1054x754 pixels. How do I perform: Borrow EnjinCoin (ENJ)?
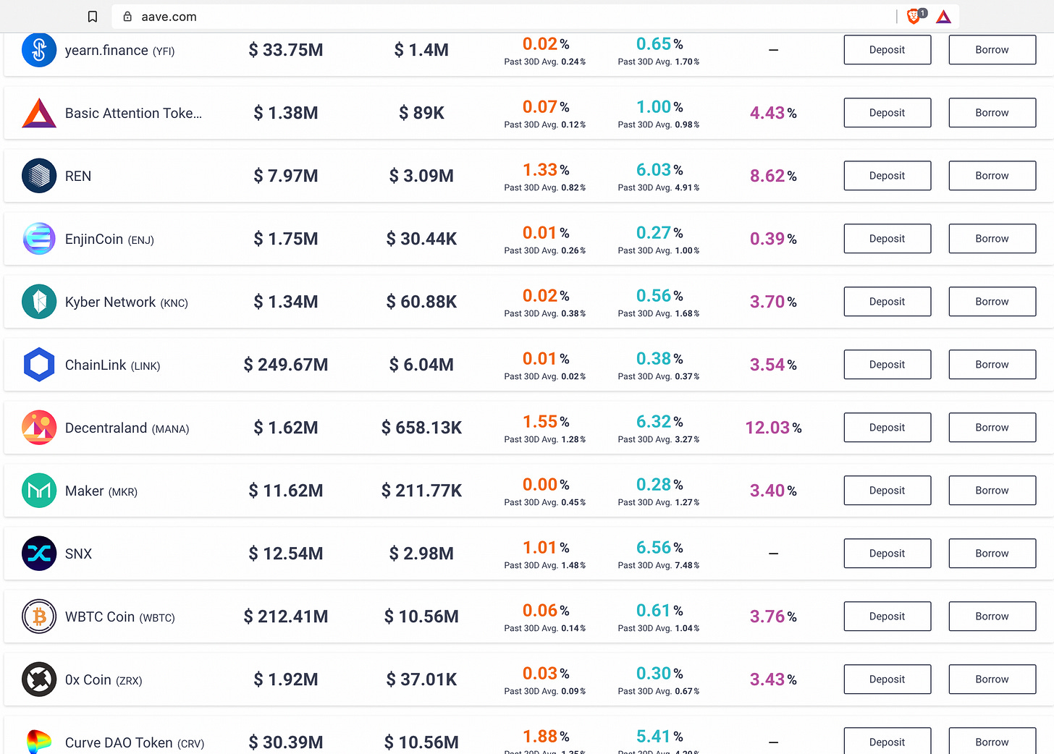[x=992, y=239]
